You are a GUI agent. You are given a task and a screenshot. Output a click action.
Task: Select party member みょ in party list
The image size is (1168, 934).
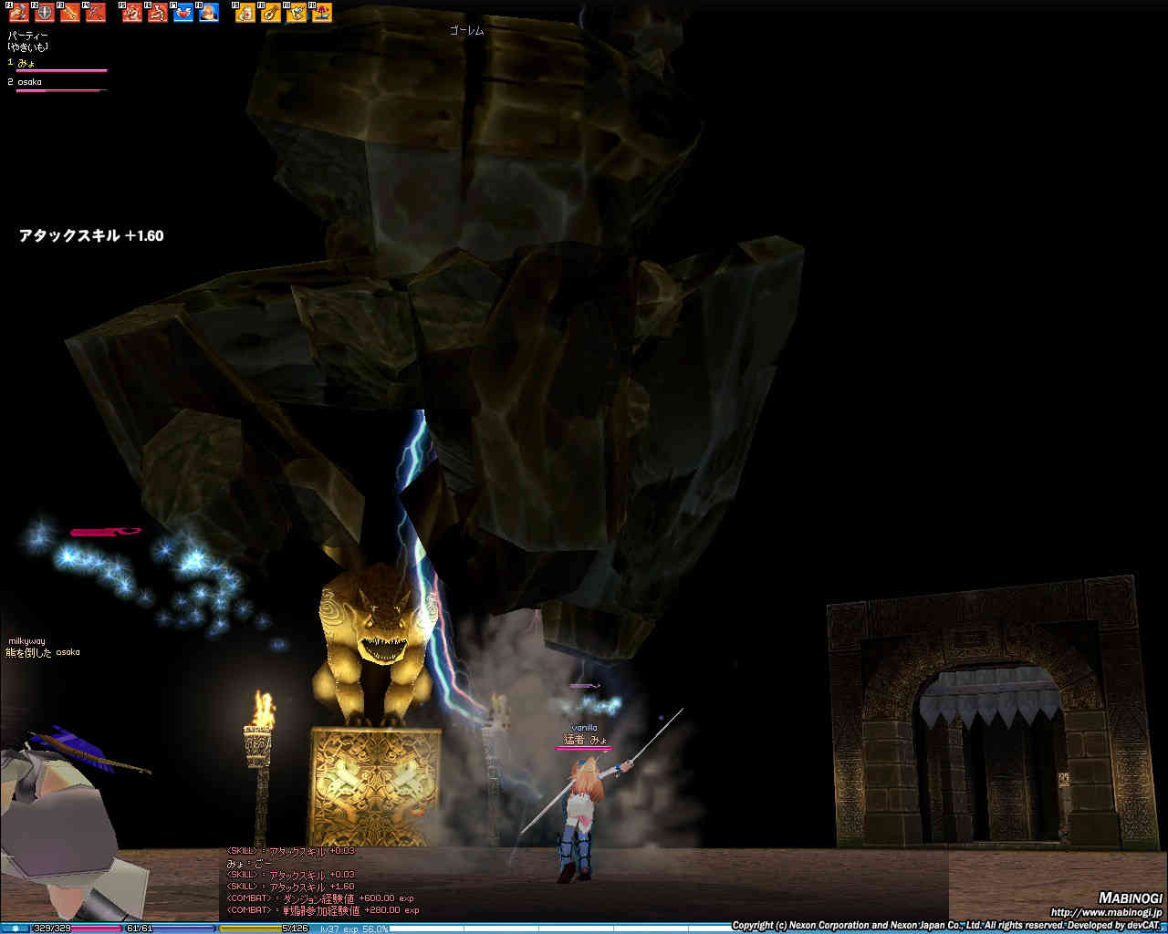[26, 63]
